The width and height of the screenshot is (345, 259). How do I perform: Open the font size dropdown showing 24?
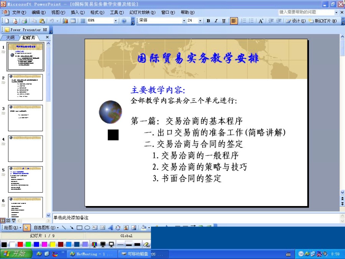pyautogui.click(x=200, y=21)
